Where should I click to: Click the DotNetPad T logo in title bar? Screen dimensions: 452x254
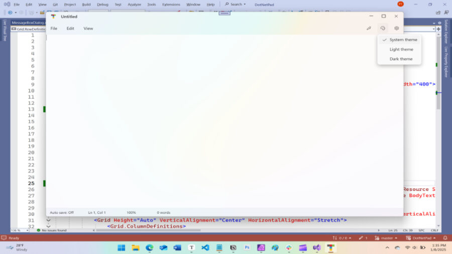(53, 17)
